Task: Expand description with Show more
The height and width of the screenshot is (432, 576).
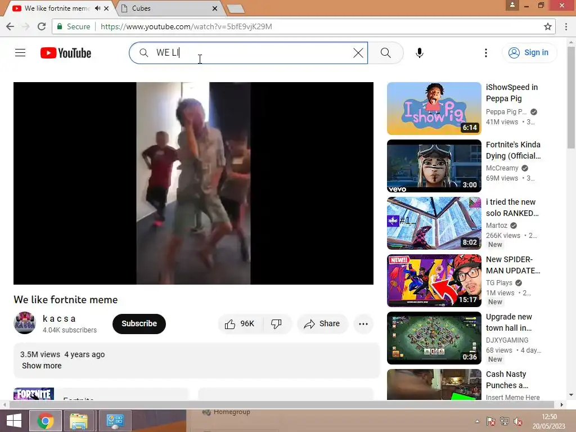Action: [x=42, y=366]
